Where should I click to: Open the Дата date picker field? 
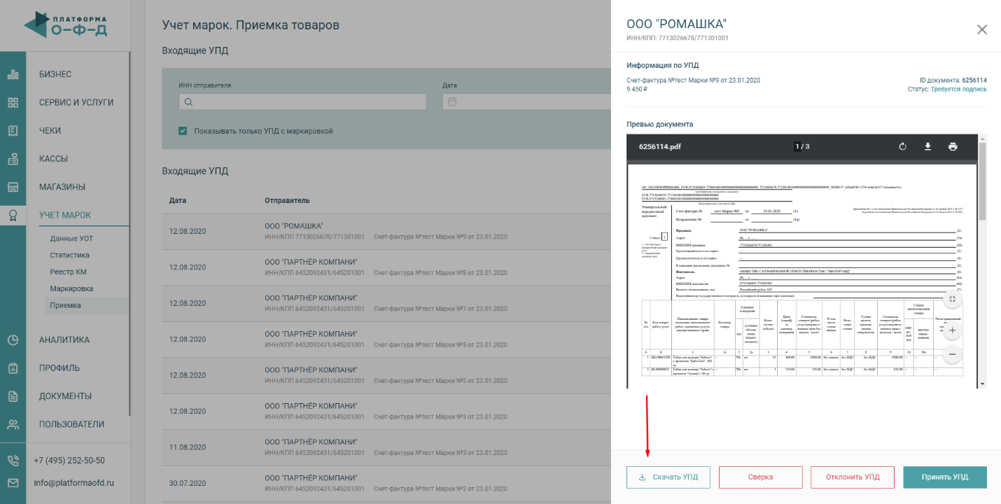tap(526, 101)
